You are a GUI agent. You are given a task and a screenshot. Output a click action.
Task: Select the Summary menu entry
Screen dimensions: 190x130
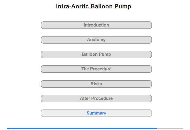click(x=96, y=113)
